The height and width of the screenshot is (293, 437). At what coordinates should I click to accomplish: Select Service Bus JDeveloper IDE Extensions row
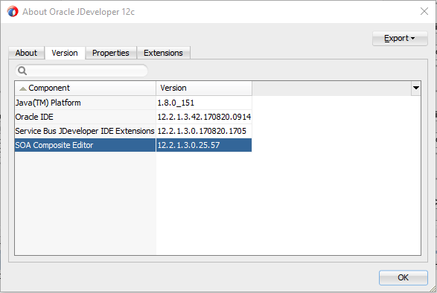tap(133, 131)
